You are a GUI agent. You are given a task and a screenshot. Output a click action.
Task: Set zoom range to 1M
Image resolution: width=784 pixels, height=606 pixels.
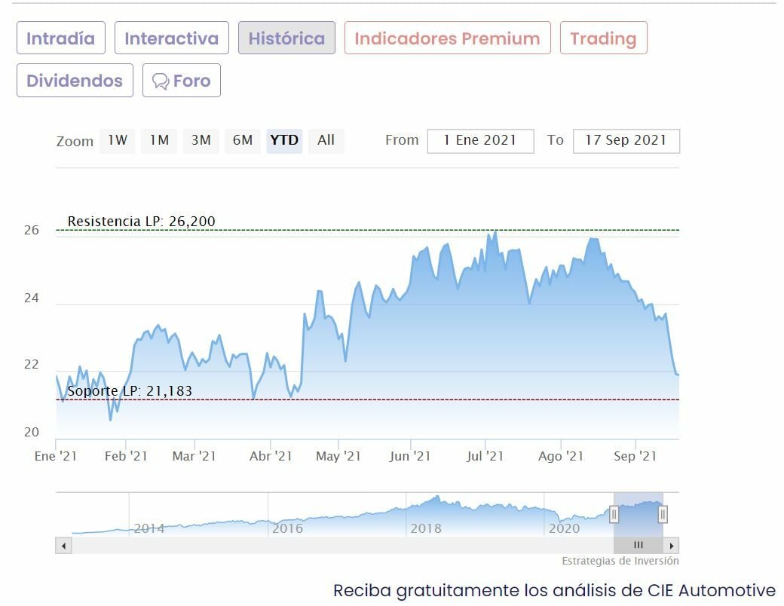[159, 140]
